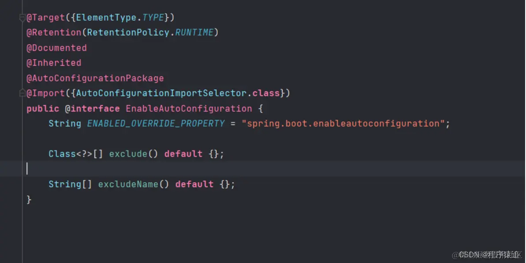Screen dimensions: 526x263
Task: Click the TYPE constant
Action: point(153,18)
